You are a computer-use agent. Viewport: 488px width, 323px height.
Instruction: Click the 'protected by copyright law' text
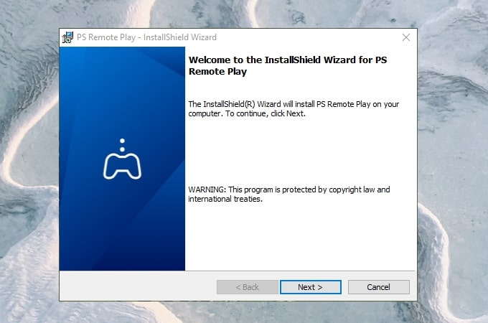click(x=323, y=189)
